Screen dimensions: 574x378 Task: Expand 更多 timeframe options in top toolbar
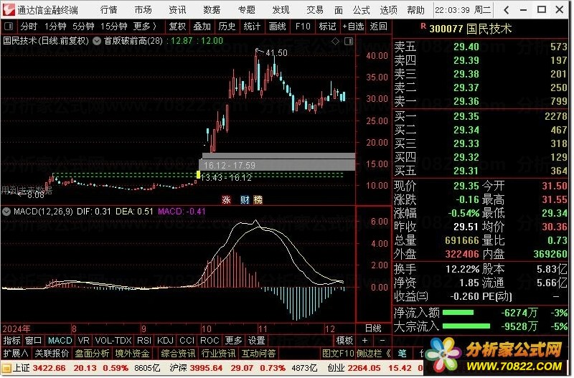(x=145, y=27)
